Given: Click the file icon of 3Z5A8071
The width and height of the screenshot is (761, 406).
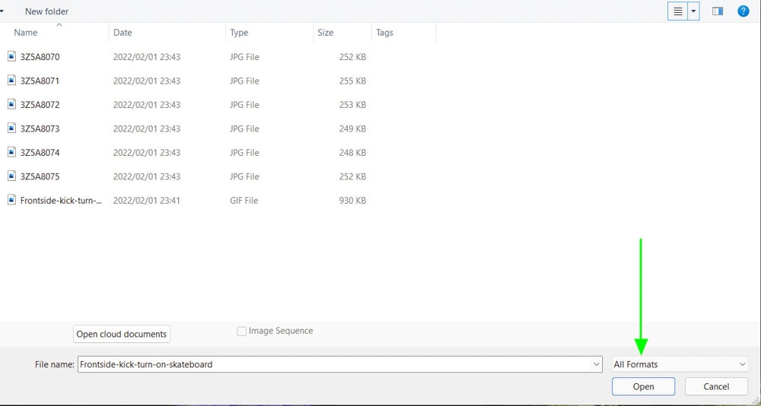Looking at the screenshot, I should 11,80.
